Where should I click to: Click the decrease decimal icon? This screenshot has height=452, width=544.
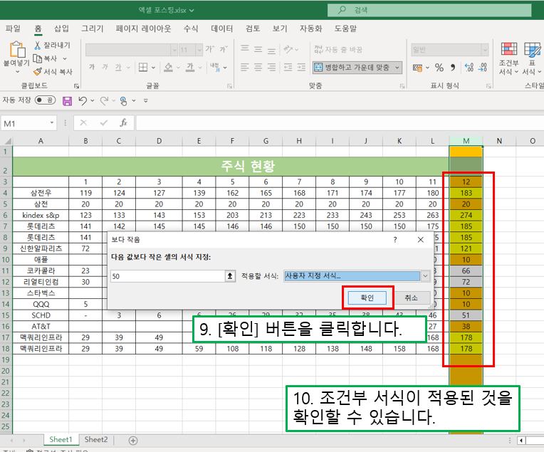(x=483, y=68)
